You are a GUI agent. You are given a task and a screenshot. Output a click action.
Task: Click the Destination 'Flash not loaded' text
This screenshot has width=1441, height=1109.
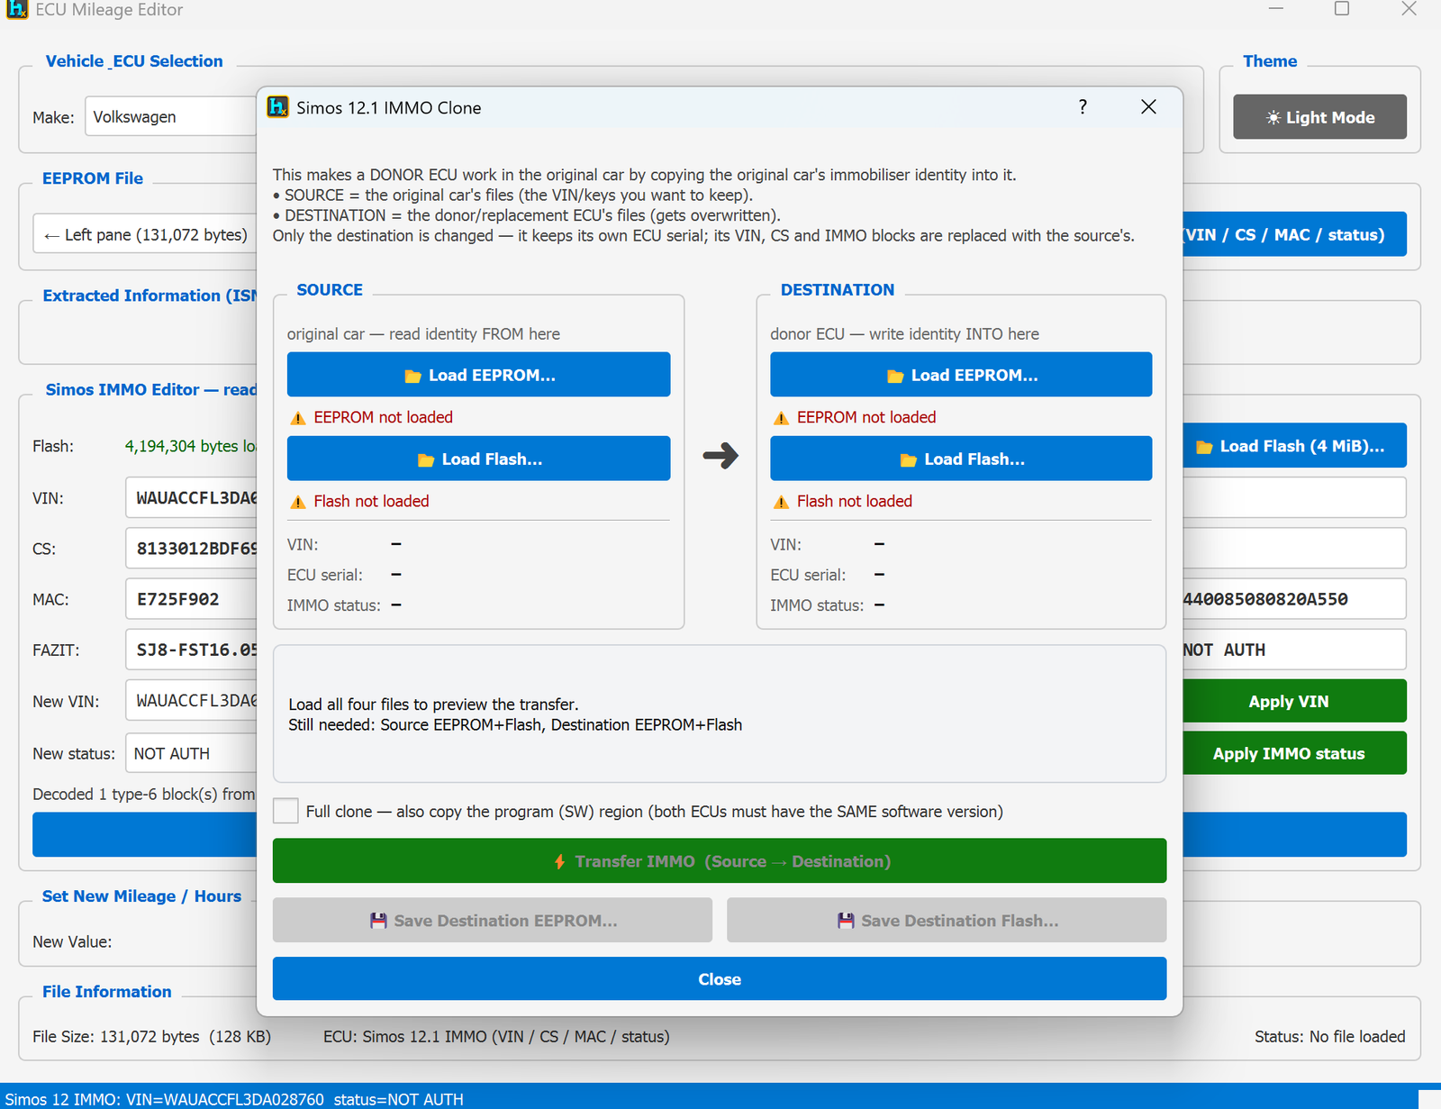pyautogui.click(x=854, y=501)
